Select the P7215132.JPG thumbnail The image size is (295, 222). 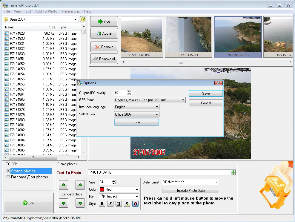click(x=142, y=37)
